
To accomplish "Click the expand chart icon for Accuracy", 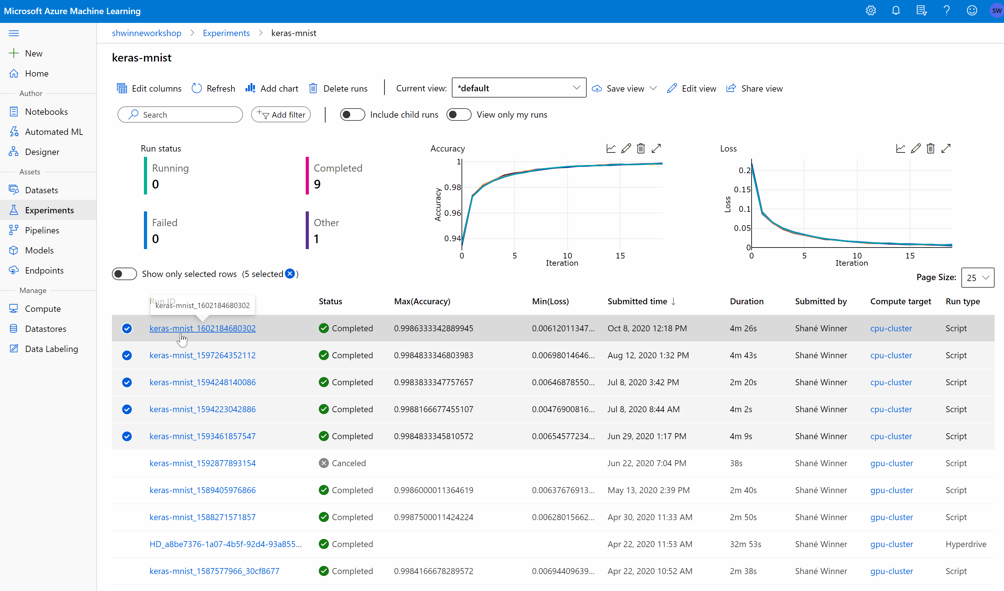I will tap(657, 148).
